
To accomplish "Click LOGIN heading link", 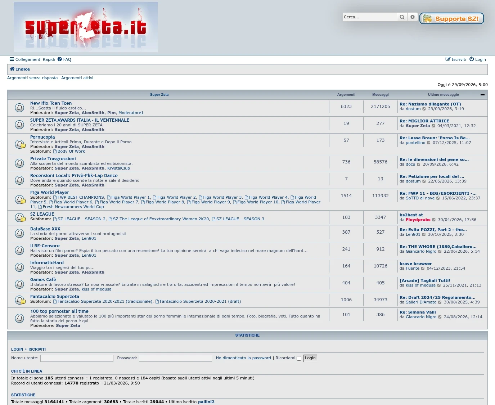I will 17,349.
